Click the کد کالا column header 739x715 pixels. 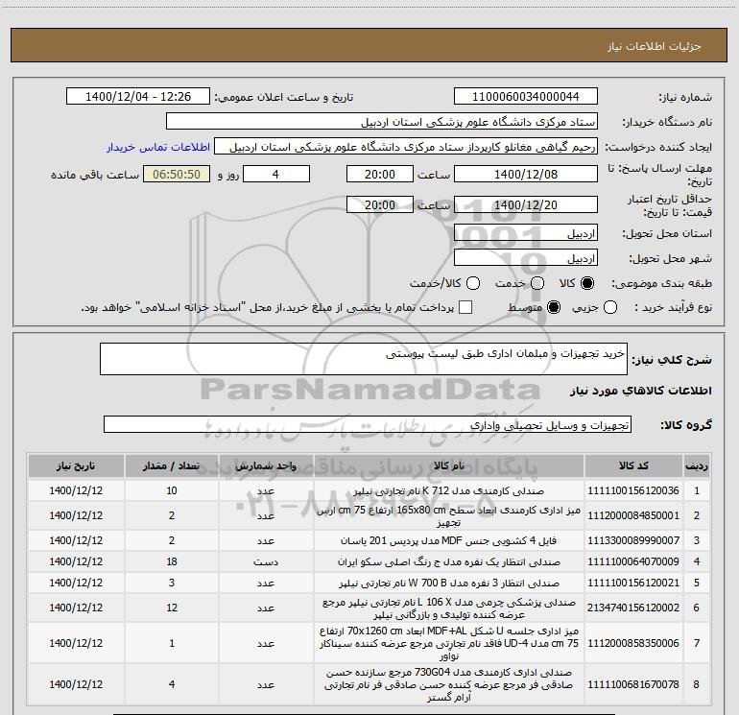633,465
